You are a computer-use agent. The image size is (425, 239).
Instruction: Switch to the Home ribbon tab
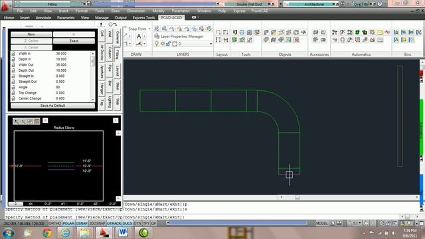[9, 18]
